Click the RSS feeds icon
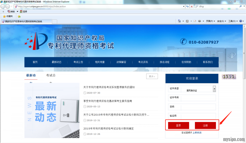 coord(187,21)
